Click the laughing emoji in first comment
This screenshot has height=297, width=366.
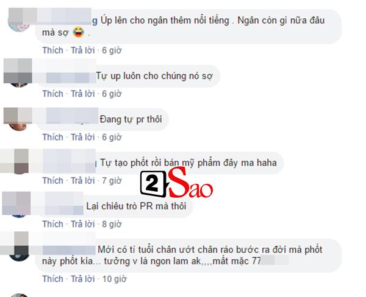78,32
